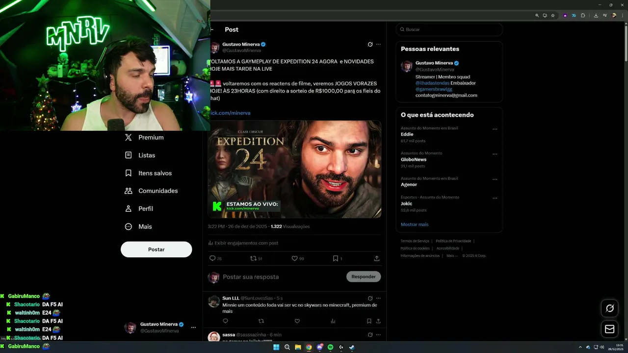Open more options for the Agenor trend

[x=495, y=179]
